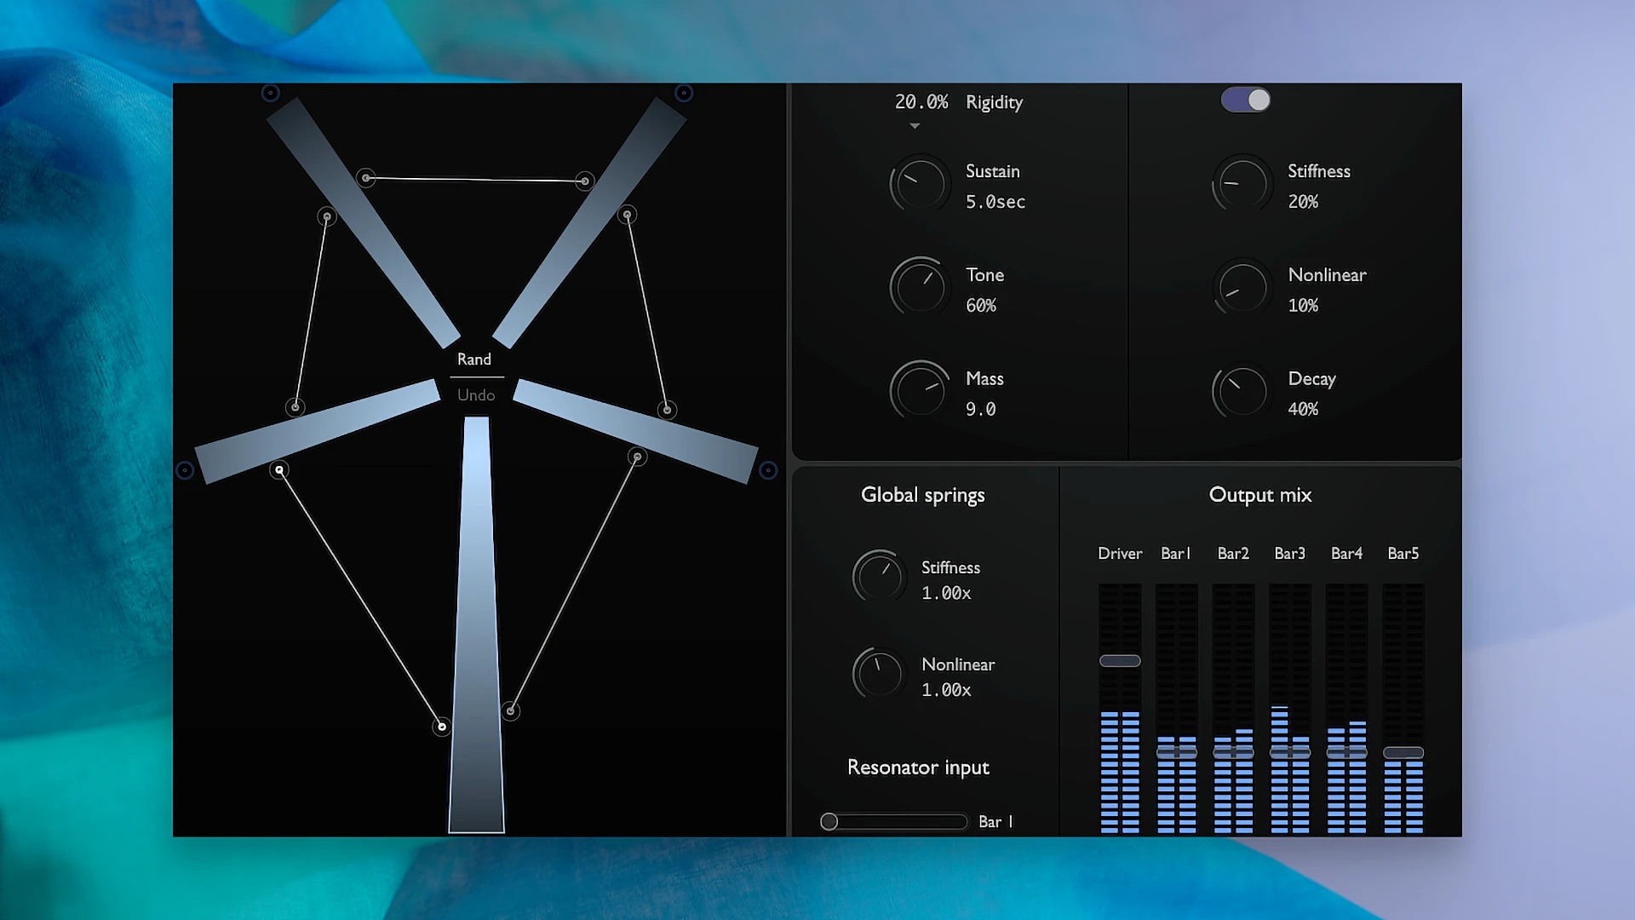This screenshot has width=1635, height=920.
Task: Click the Bar3 output fader handle
Action: (1290, 753)
